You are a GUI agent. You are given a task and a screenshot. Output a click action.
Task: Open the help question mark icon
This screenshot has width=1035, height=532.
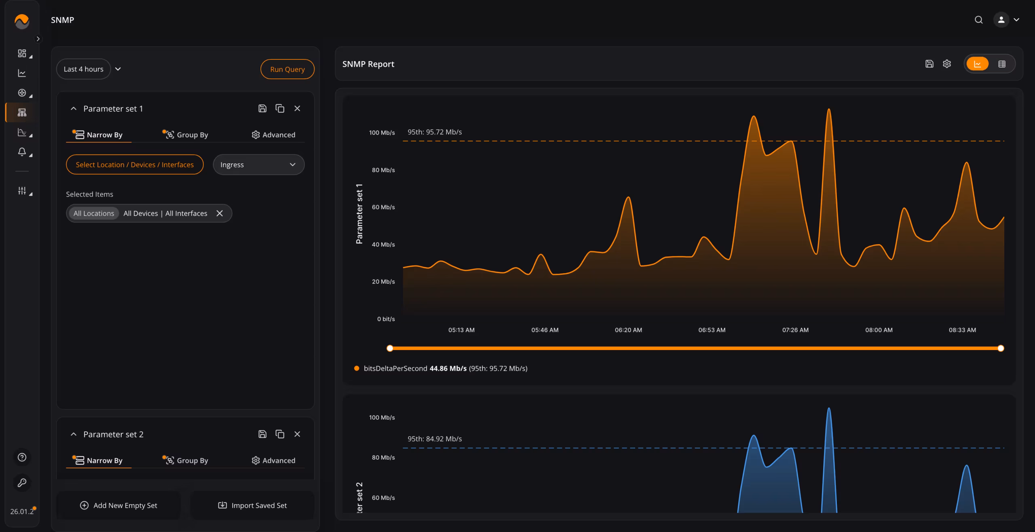pos(22,457)
